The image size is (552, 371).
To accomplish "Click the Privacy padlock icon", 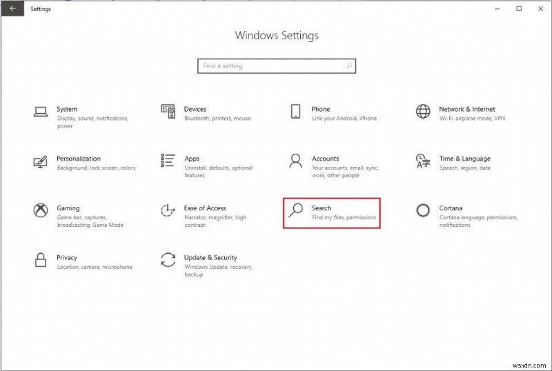I will click(x=41, y=260).
